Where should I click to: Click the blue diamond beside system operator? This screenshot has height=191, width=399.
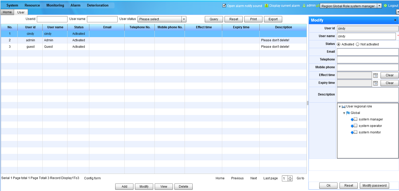352,126
